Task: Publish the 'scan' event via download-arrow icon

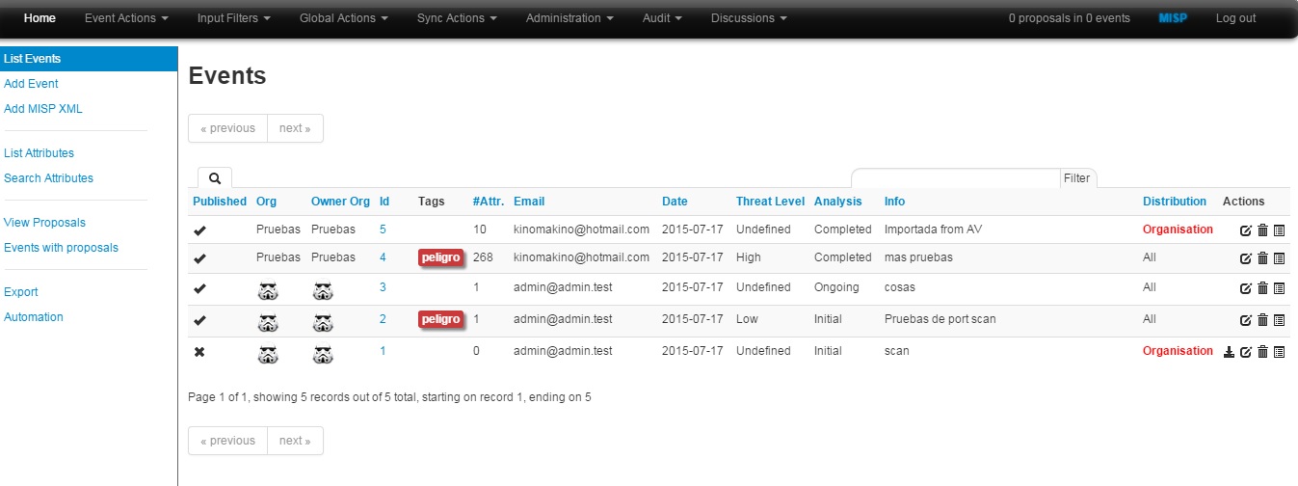Action: click(x=1229, y=352)
